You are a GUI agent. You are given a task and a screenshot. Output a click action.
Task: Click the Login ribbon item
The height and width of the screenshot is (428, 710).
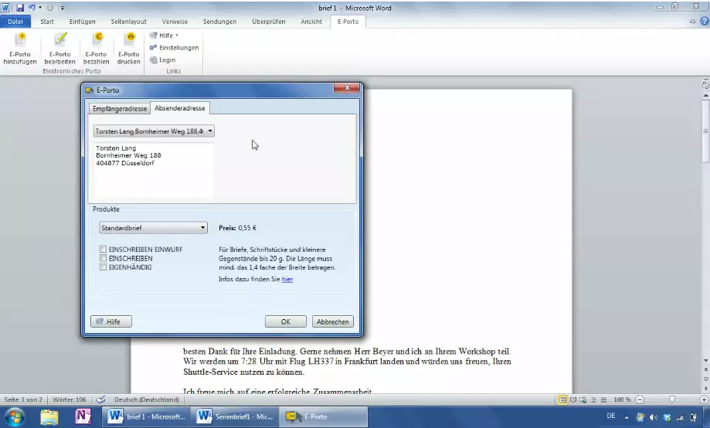(167, 59)
